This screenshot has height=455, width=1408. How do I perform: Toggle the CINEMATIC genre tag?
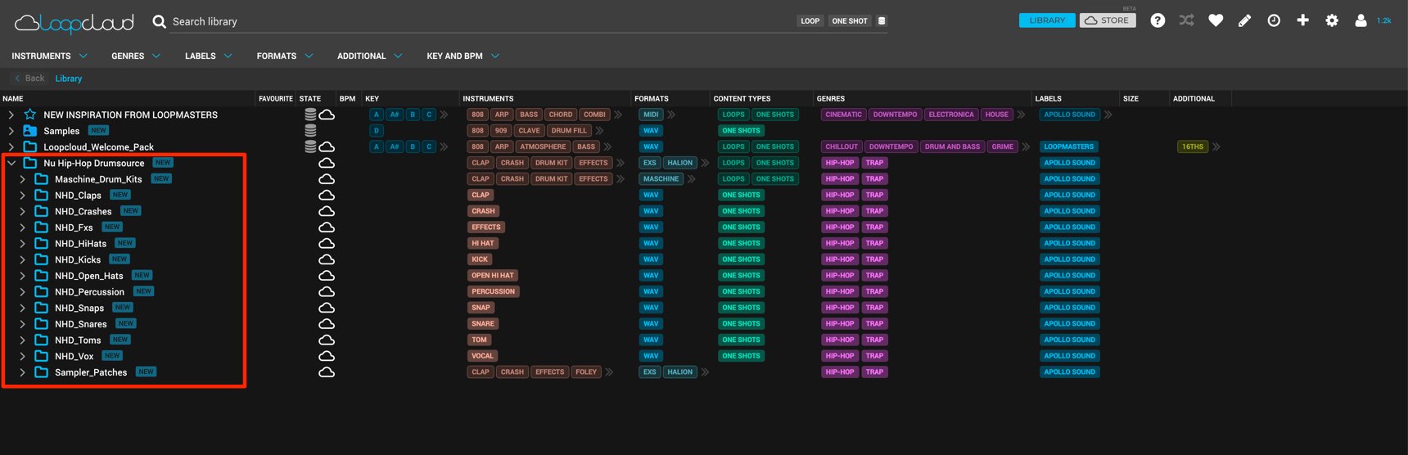pos(843,115)
